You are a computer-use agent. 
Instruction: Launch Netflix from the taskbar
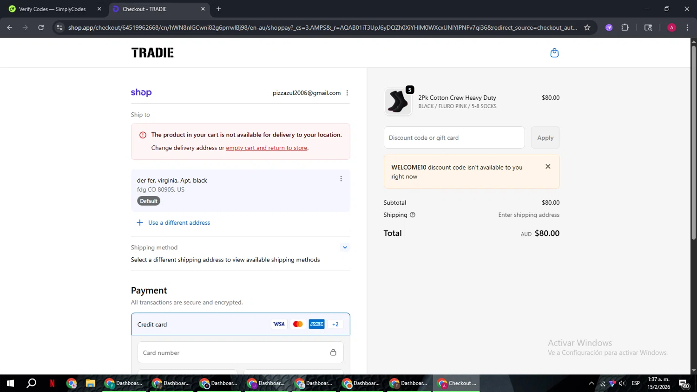(x=52, y=383)
